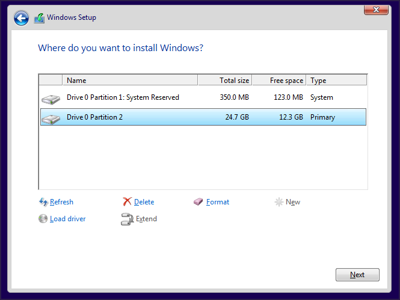Click the Load driver disc icon

pos(43,219)
